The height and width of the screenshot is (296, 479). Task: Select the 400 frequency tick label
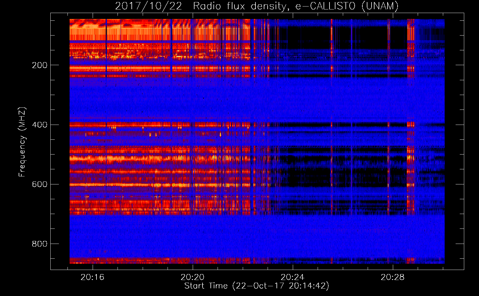pos(40,125)
